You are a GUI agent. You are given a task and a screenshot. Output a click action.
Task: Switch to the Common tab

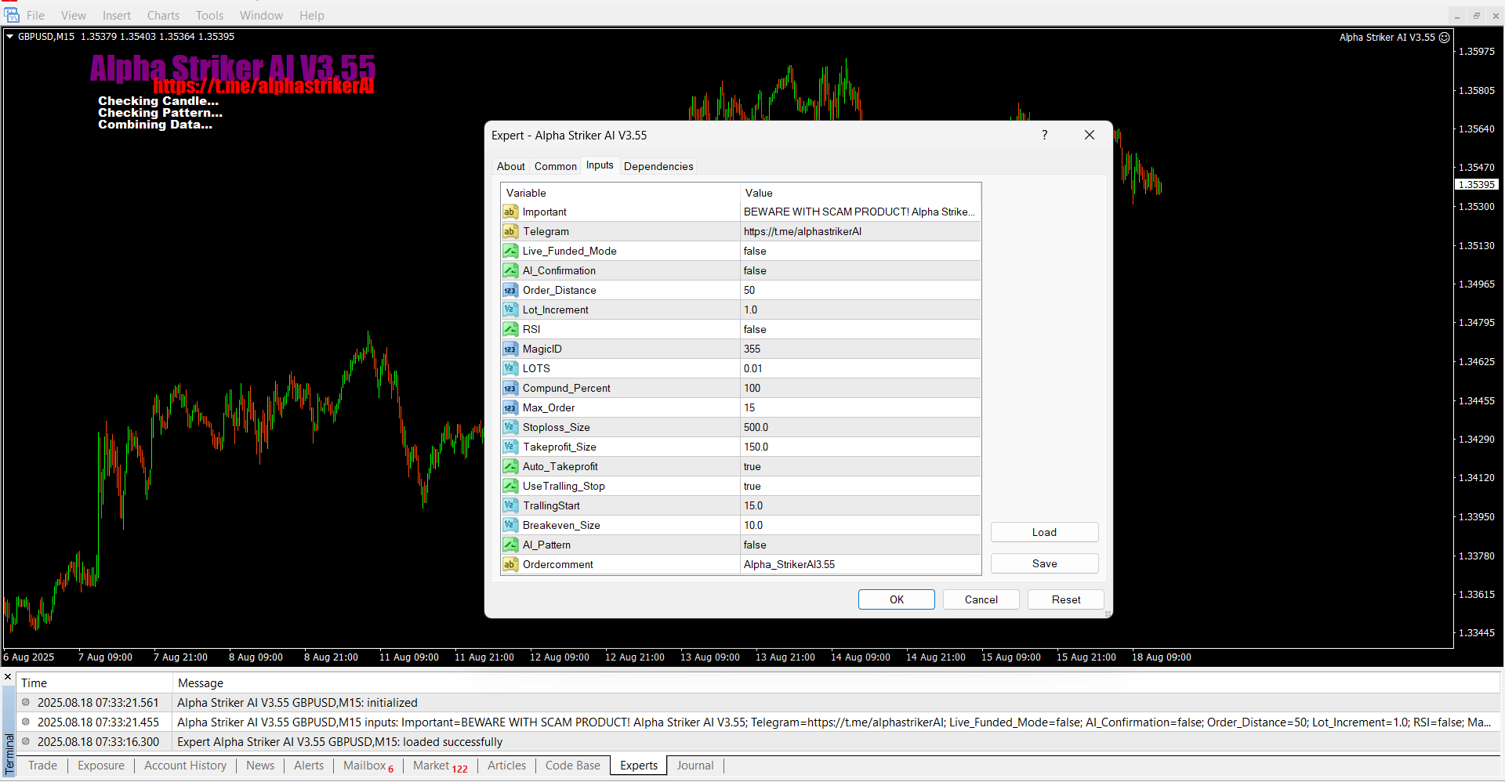click(x=556, y=166)
